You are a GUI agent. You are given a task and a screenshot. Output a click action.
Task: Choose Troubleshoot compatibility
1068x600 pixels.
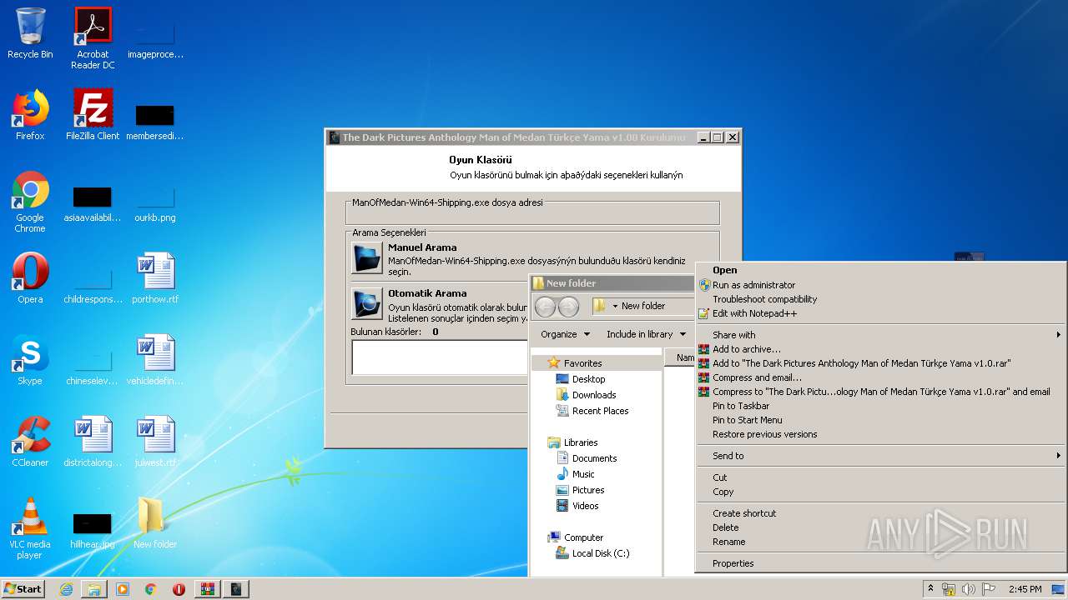[880, 299]
